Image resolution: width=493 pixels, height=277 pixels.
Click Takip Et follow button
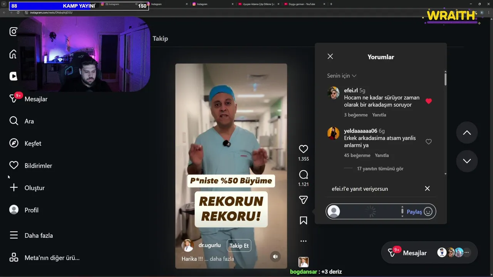pyautogui.click(x=239, y=245)
